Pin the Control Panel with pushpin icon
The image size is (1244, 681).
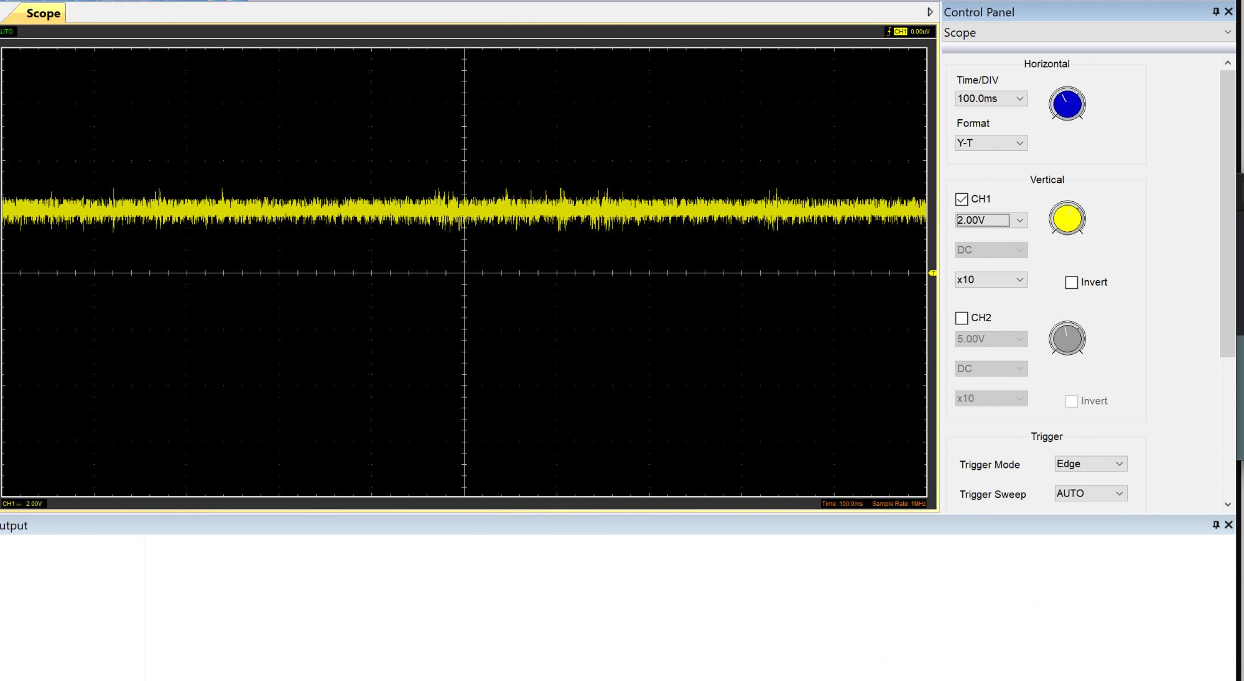[x=1216, y=12]
